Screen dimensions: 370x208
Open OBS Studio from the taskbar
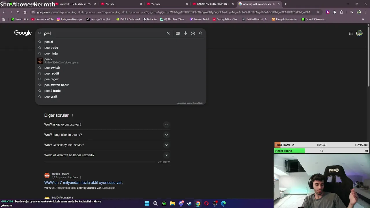tap(215, 203)
